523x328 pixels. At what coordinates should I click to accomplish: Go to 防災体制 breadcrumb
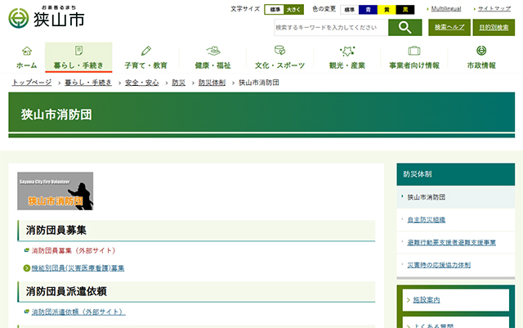point(213,83)
